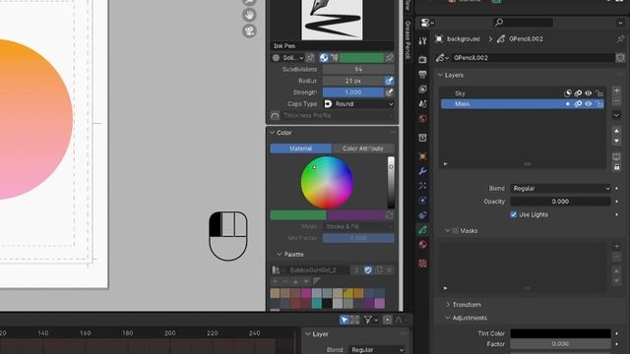Viewport: 630px width, 354px height.
Task: Move the layer down in list
Action: click(617, 141)
